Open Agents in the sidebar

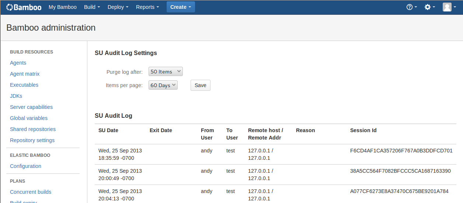pos(18,63)
